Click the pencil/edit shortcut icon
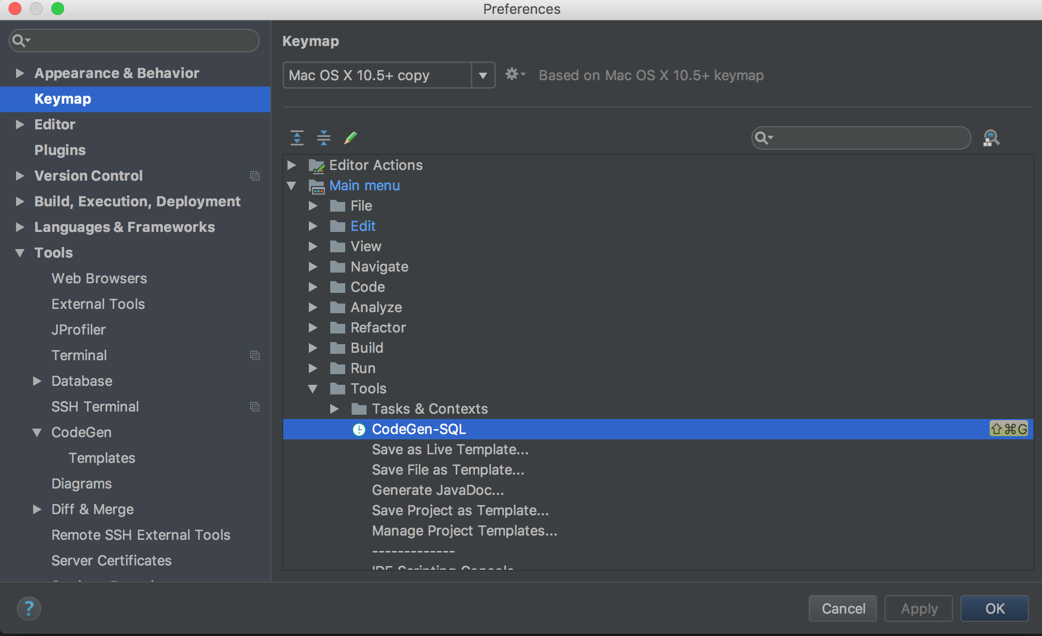The width and height of the screenshot is (1042, 636). click(x=350, y=138)
